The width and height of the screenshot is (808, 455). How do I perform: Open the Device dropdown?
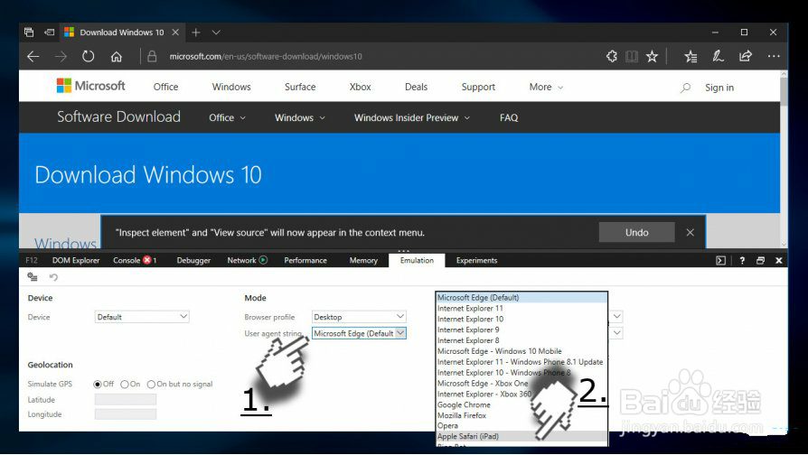click(142, 317)
